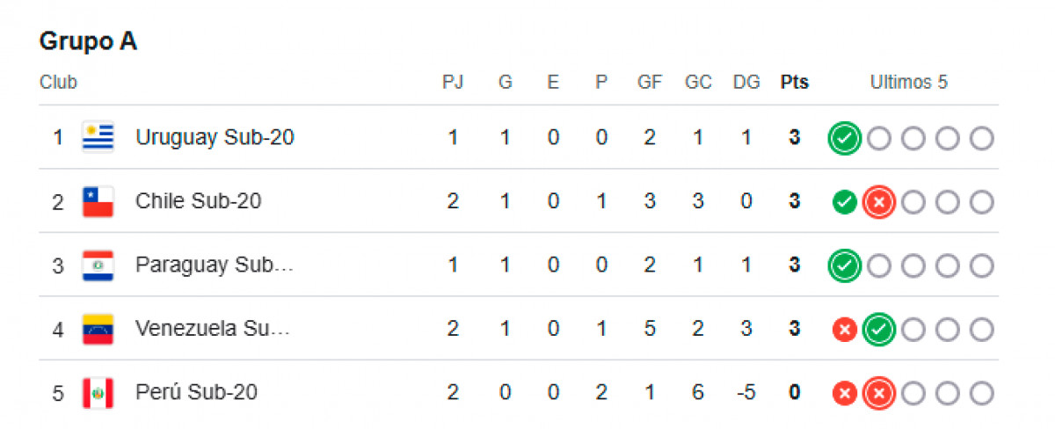The width and height of the screenshot is (1055, 429).
Task: Click Paraguay's green win result icon
Action: coord(844,265)
